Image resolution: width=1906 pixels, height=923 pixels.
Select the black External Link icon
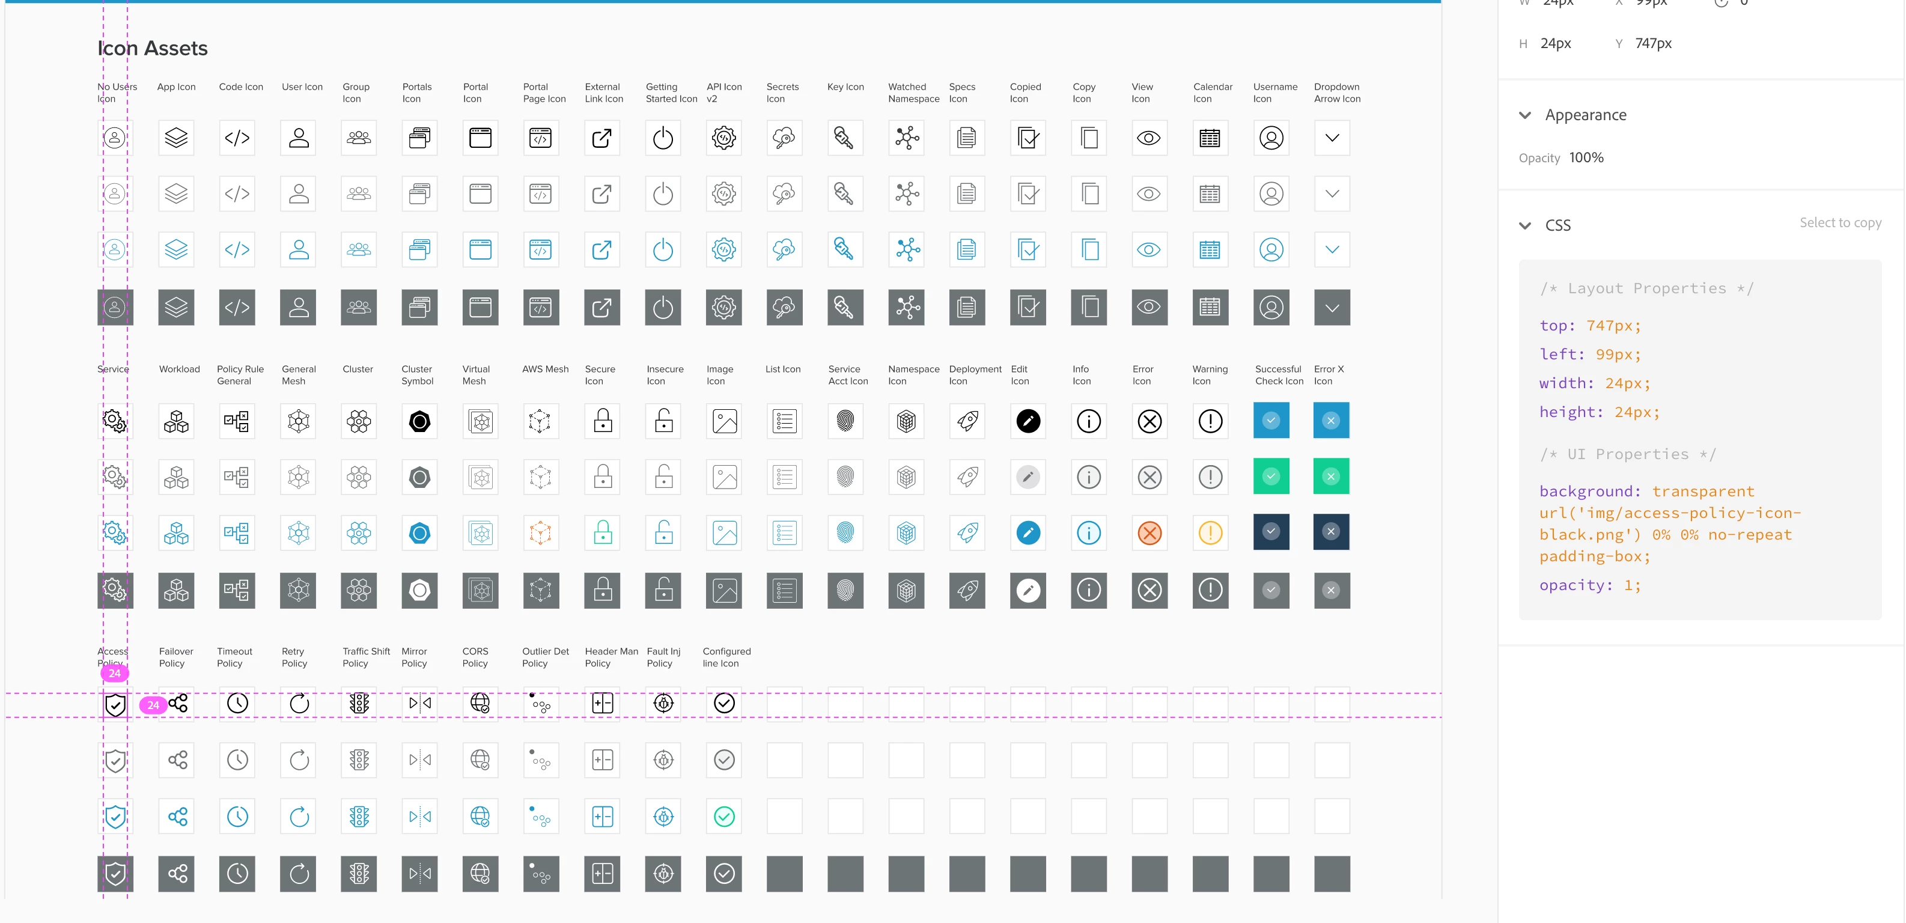601,138
